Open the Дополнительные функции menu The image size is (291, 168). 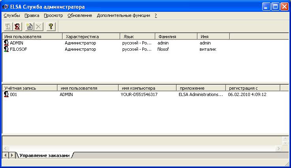tap(123, 15)
